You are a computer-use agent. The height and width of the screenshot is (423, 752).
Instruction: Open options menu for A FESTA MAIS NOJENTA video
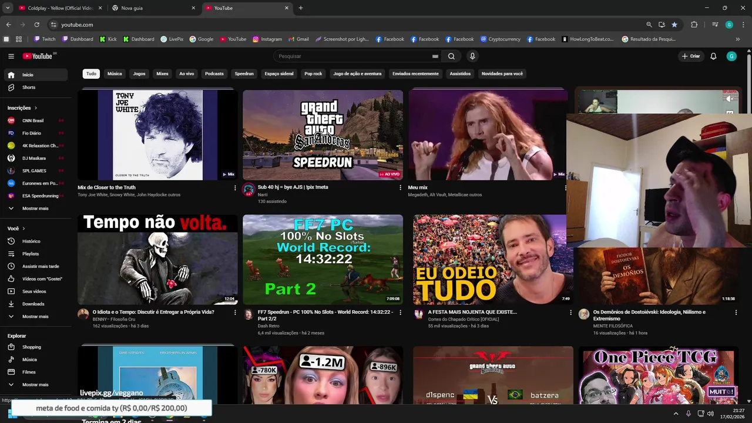[x=570, y=313]
